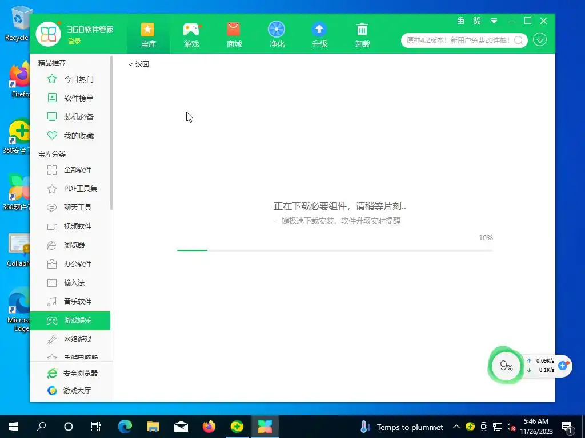This screenshot has width=585, height=438.
Task: Click the 360 tray icon in system tray
Action: [470, 427]
